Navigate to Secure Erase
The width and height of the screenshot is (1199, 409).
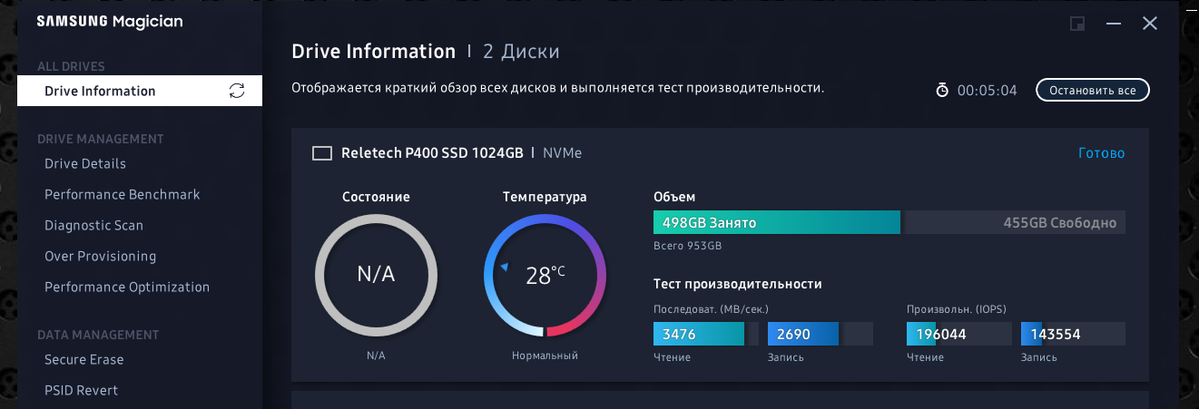[x=84, y=360]
